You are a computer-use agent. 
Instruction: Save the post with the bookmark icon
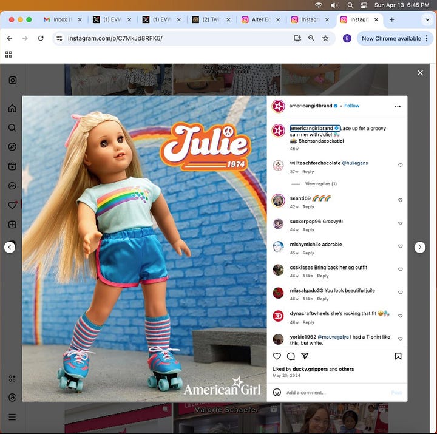(x=398, y=356)
